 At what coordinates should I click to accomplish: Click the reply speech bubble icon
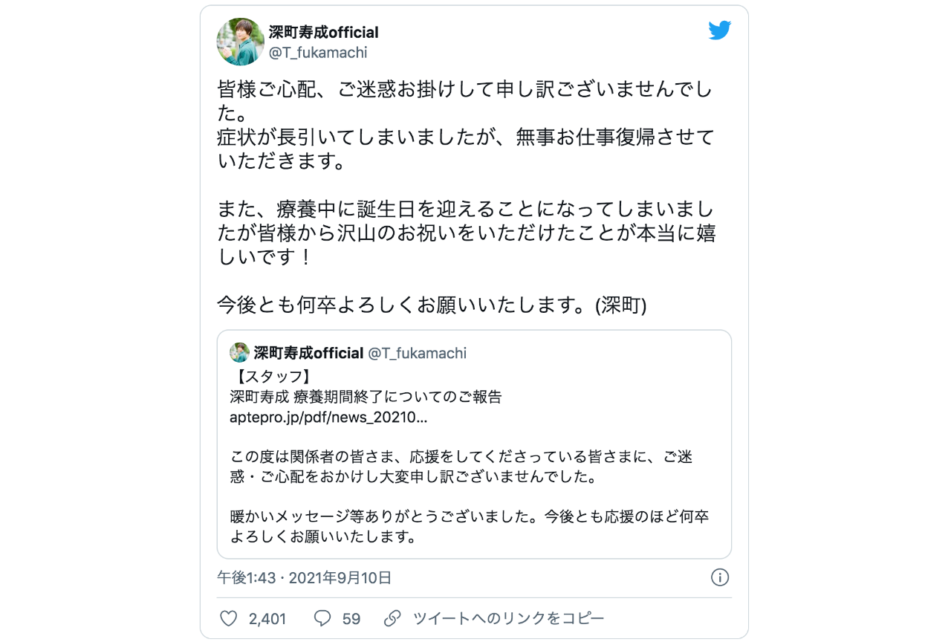click(322, 618)
